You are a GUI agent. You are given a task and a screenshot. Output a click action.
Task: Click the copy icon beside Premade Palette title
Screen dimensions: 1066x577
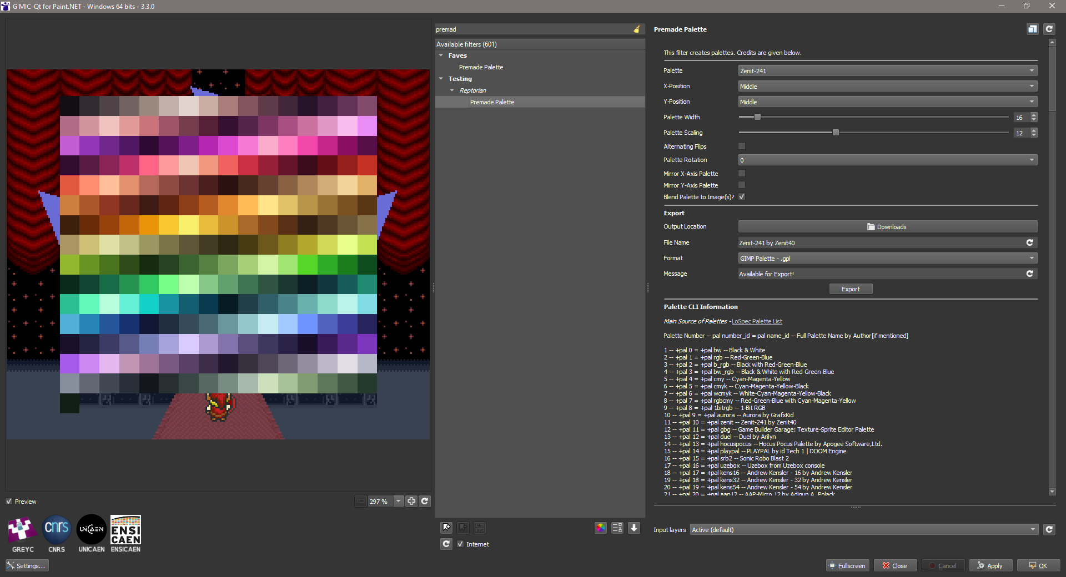point(1032,29)
